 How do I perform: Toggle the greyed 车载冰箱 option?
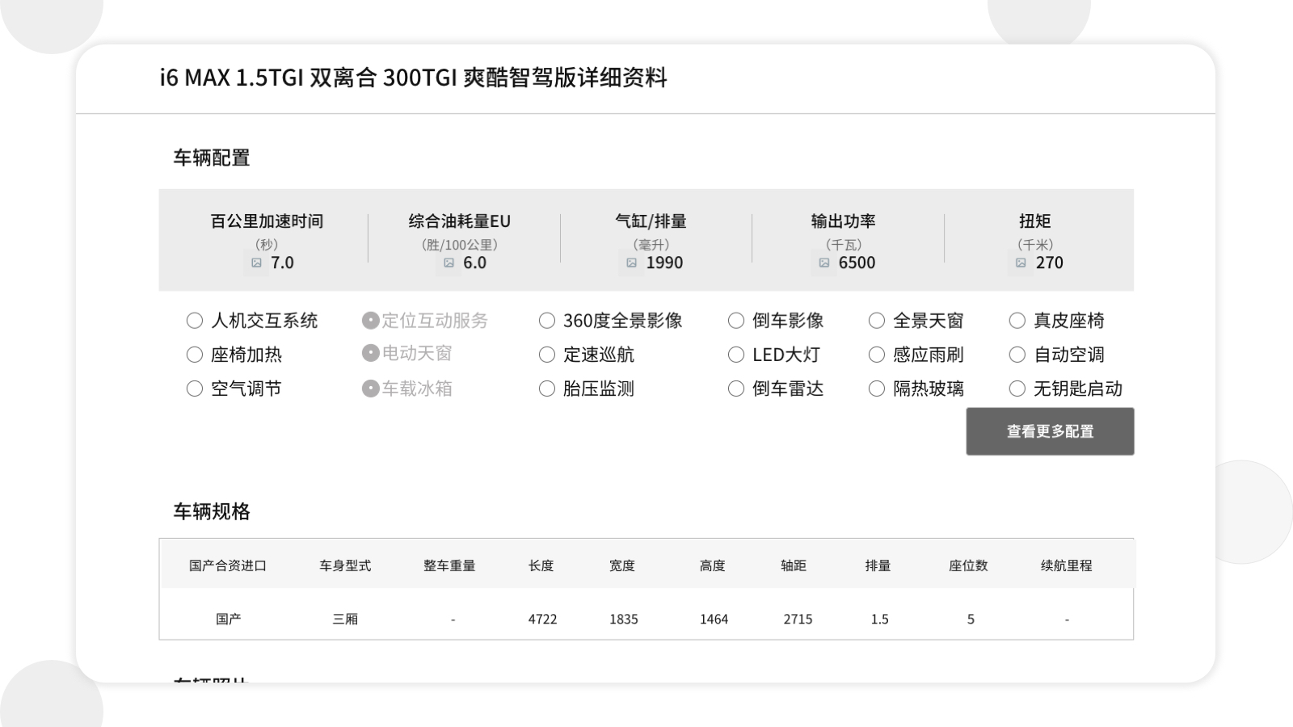tap(371, 389)
